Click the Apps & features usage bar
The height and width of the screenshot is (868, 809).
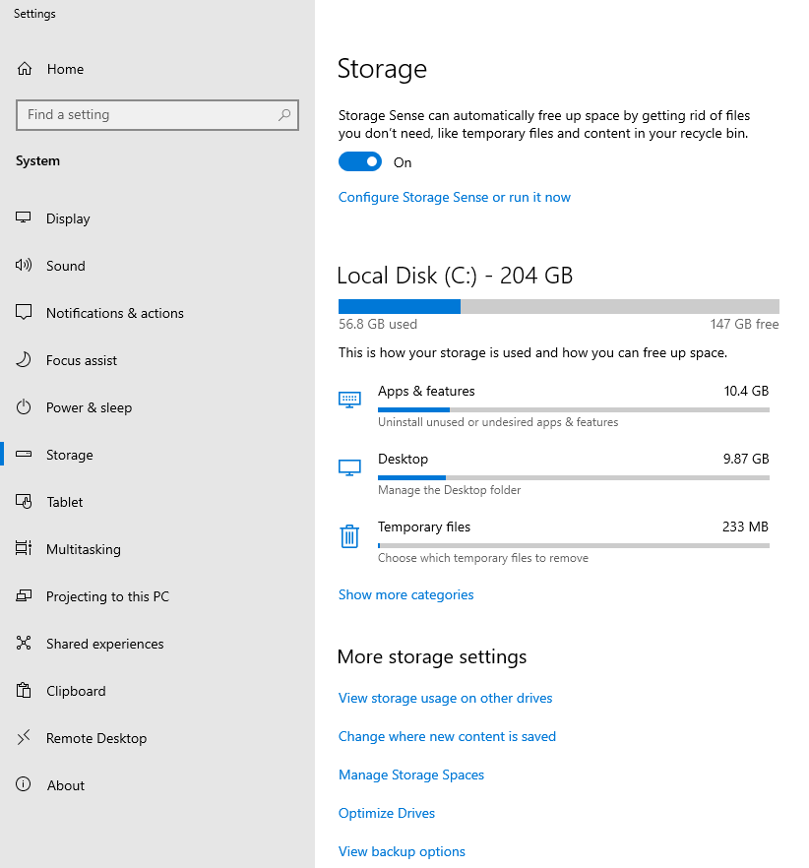[x=574, y=410]
